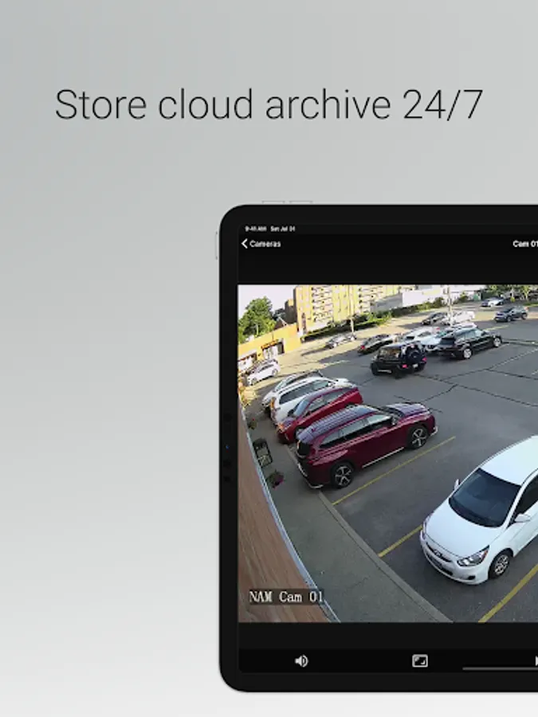Toggle fullscreen aspect icon
Viewport: 538px width, 717px height.
click(420, 660)
